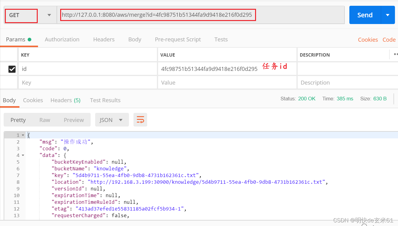Open the Cookies link
Viewport: 398px width, 226px height.
point(368,40)
